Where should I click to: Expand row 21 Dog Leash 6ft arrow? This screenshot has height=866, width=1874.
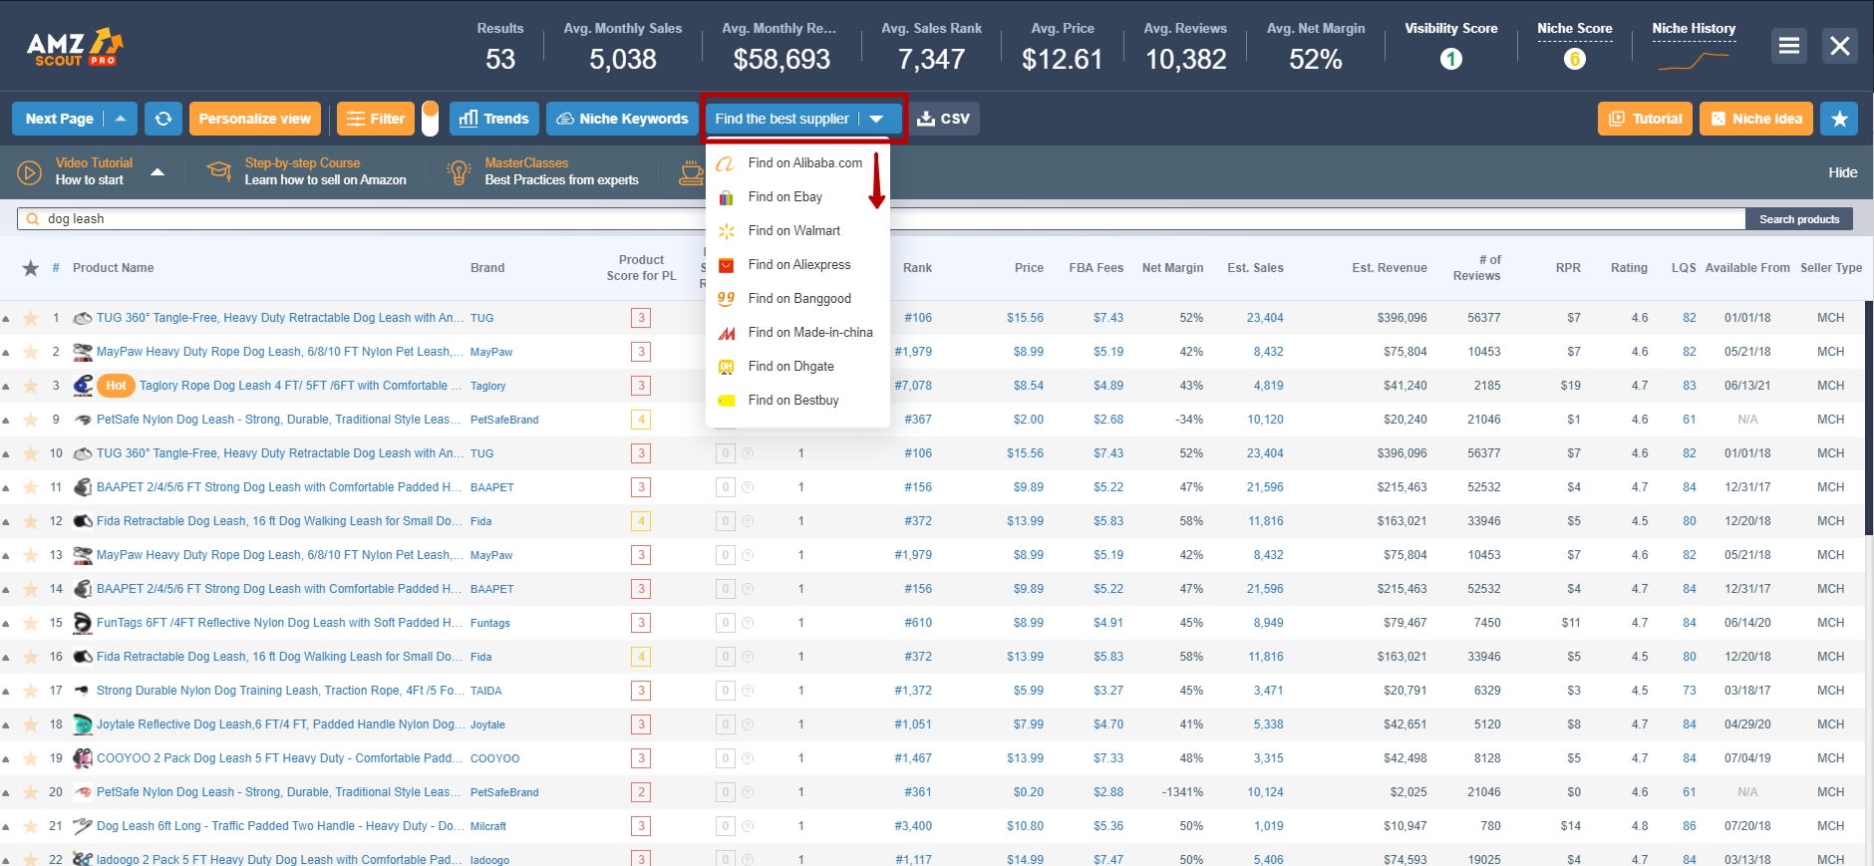(x=6, y=827)
